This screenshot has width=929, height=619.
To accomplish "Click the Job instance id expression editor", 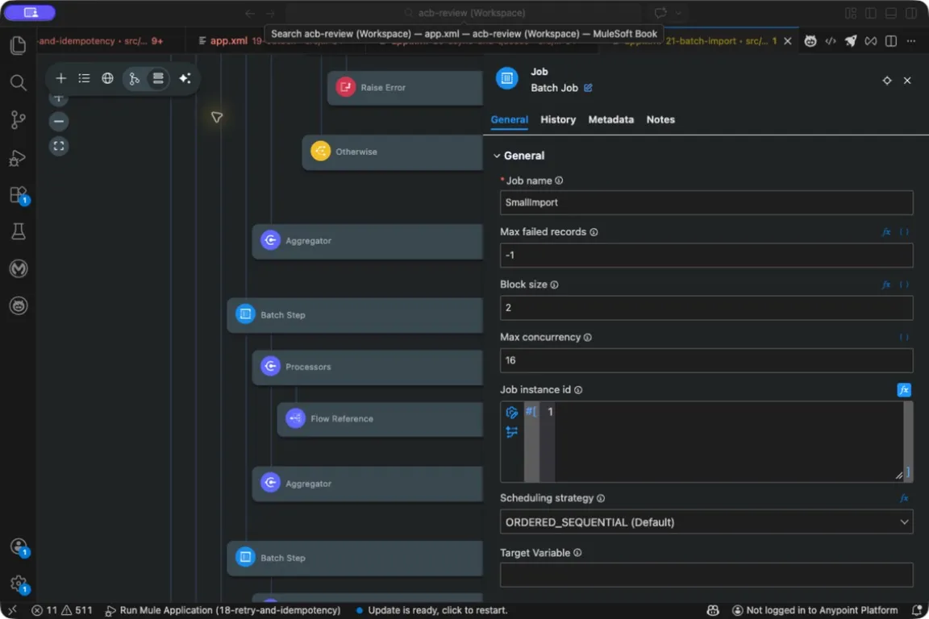I will point(728,442).
